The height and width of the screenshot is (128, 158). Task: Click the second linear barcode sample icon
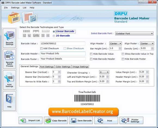[x=36, y=31]
